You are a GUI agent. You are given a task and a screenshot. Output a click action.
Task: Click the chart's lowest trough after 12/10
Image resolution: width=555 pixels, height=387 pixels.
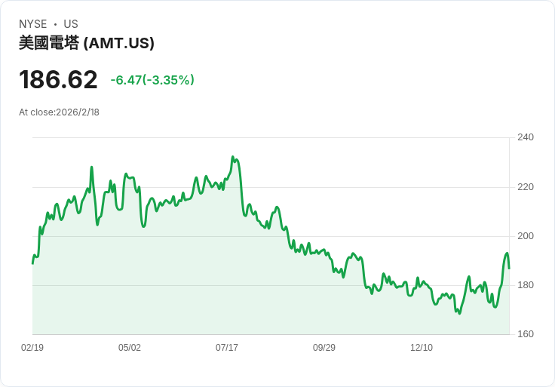459,313
